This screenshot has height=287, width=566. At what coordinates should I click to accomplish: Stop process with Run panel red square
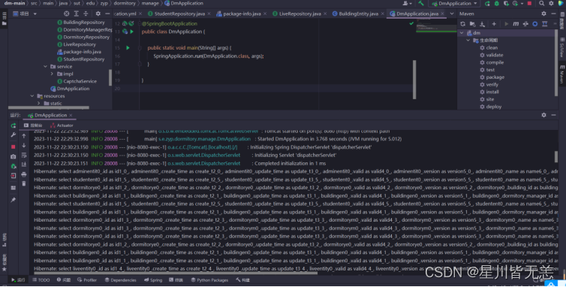pos(13,147)
